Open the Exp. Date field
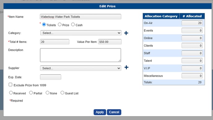Image resolution: width=213 pixels, height=120 pixels. 50,77
